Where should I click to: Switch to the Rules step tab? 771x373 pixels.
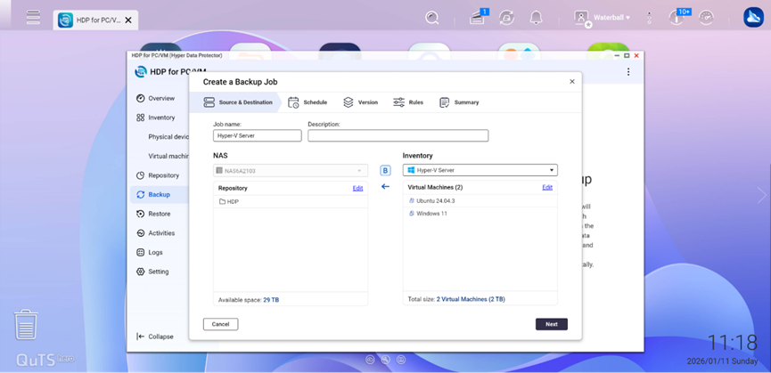coord(408,102)
